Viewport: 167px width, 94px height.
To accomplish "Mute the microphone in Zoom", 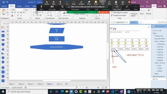I will point(41,8).
